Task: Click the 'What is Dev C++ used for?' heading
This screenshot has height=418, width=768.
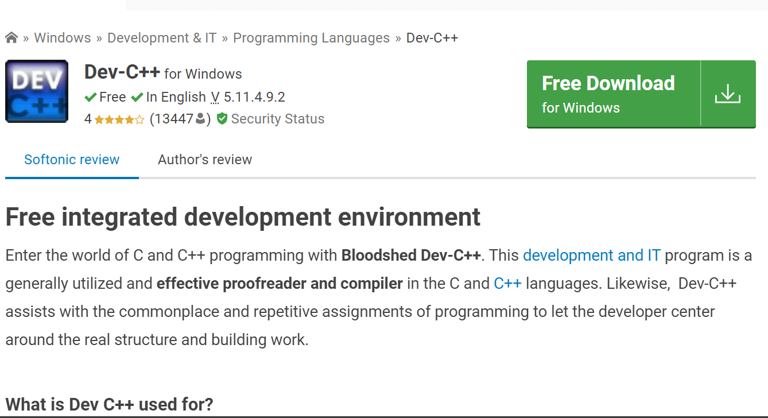Action: point(108,404)
